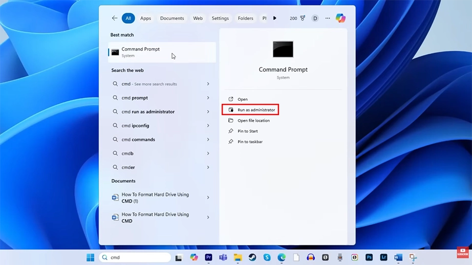Click the Command Prompt icon in the preview pane
Screen dimensions: 472x265
click(x=283, y=49)
